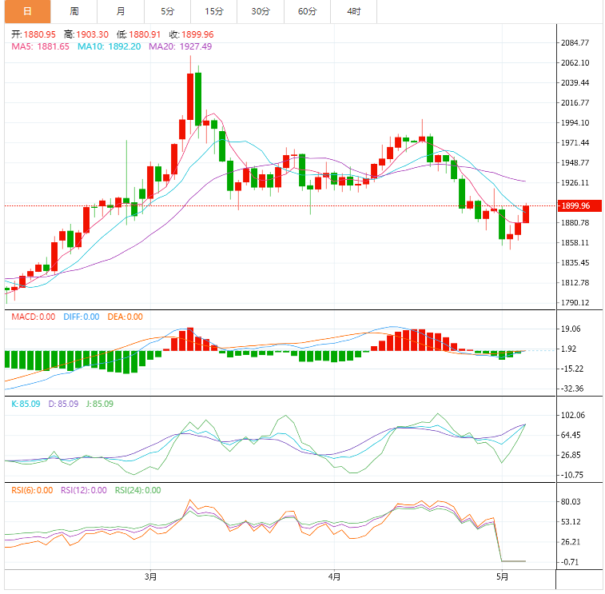
Task: Switch to the 4时 timeframe tab
Action: click(354, 11)
